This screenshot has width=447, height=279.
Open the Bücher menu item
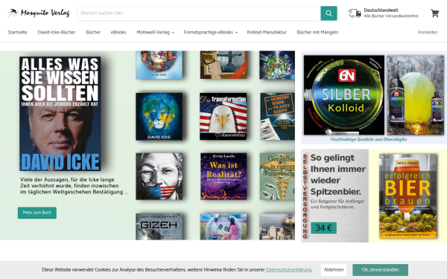(93, 32)
